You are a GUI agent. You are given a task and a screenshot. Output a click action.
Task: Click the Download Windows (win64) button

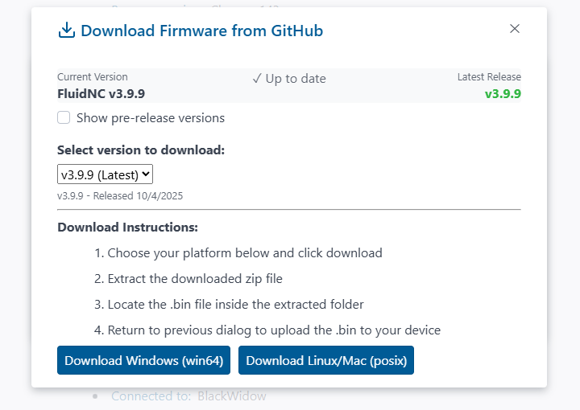(144, 360)
